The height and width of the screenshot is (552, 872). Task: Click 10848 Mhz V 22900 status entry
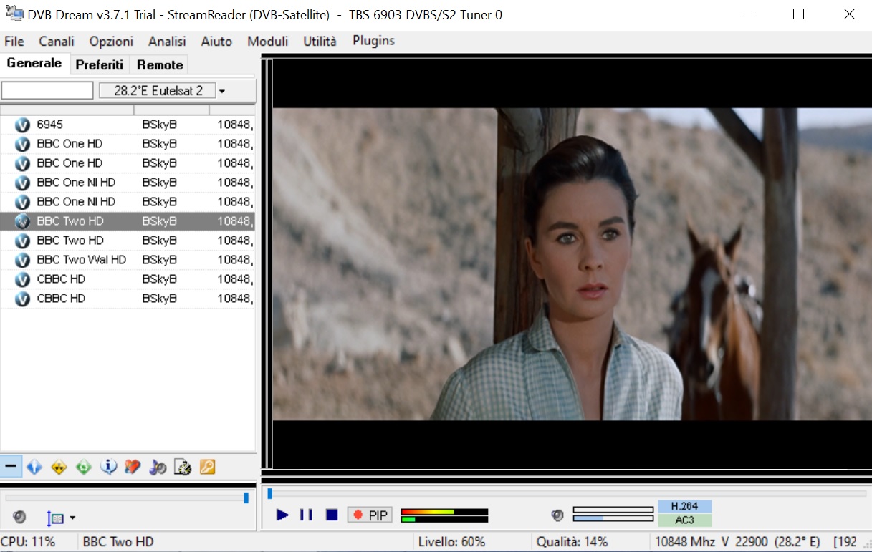click(738, 542)
